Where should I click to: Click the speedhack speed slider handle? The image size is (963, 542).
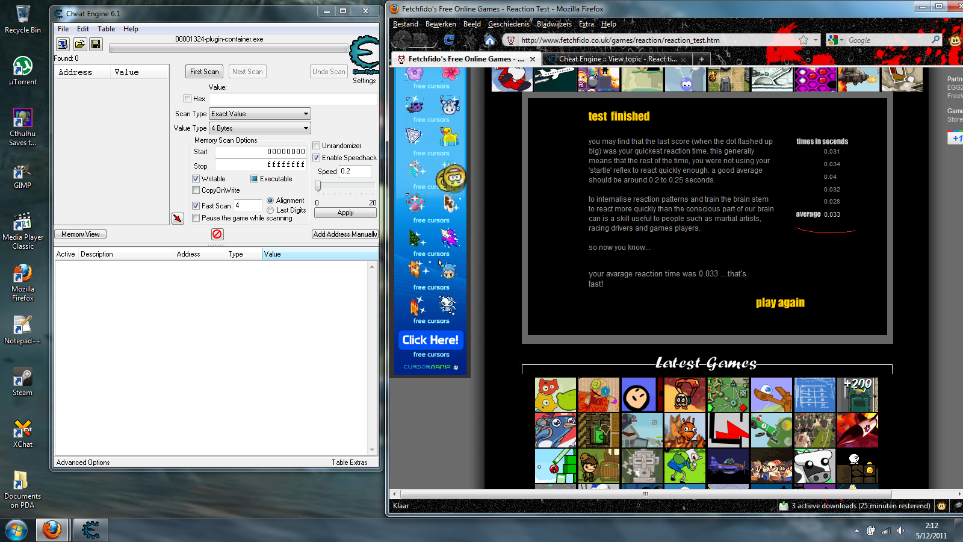point(318,186)
